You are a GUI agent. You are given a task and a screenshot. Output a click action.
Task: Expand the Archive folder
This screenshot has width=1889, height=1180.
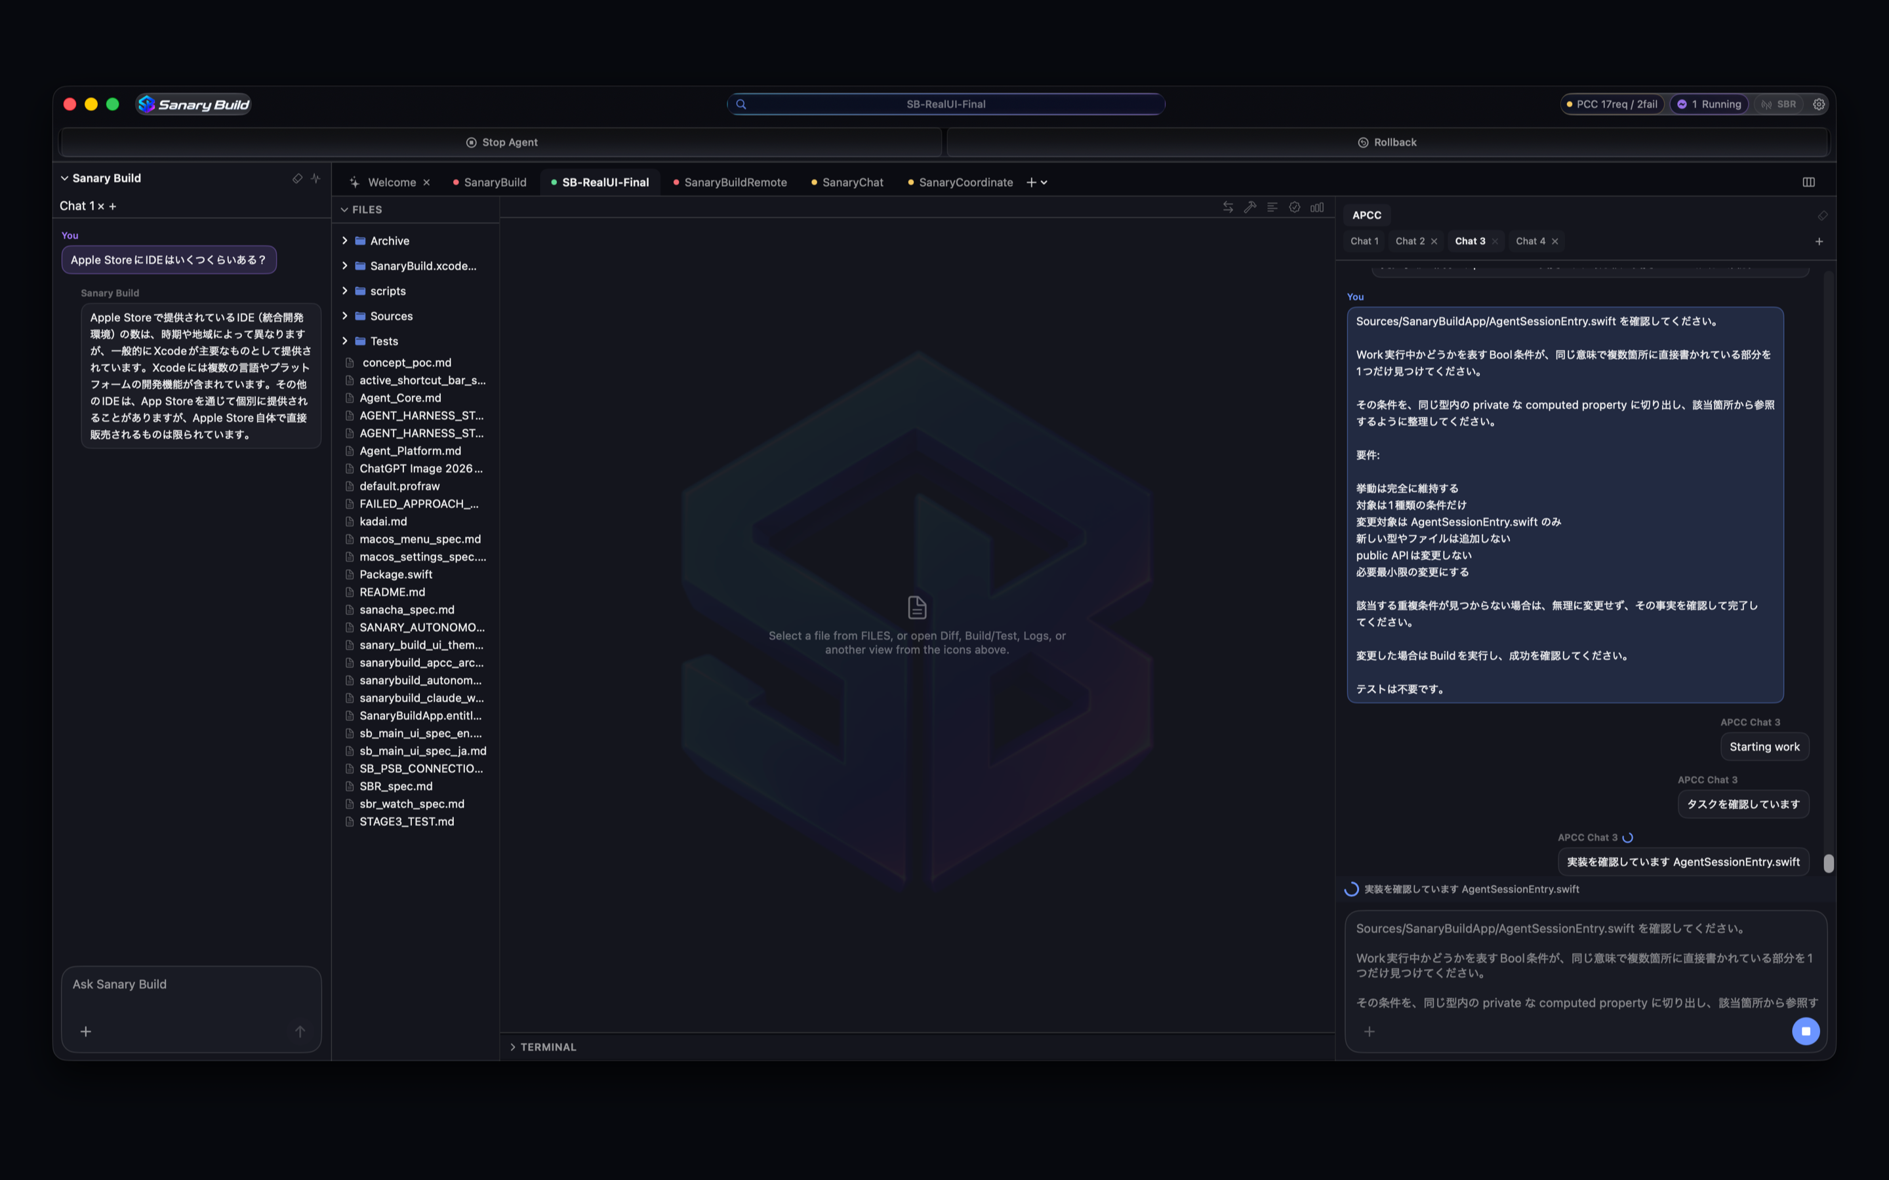345,241
